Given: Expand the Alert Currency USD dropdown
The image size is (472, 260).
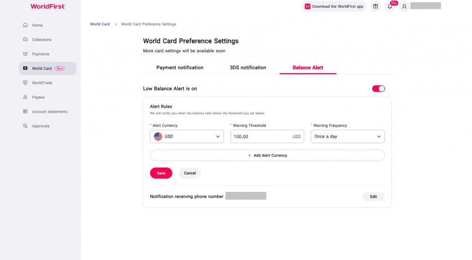Looking at the screenshot, I should click(187, 137).
